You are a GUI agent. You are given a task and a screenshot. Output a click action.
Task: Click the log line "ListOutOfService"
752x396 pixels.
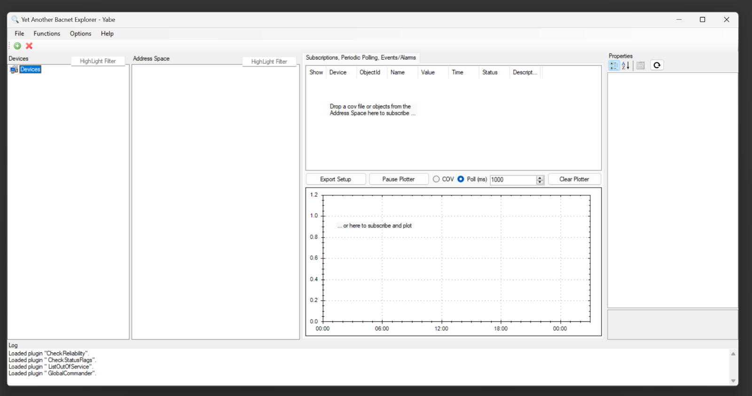tap(51, 366)
